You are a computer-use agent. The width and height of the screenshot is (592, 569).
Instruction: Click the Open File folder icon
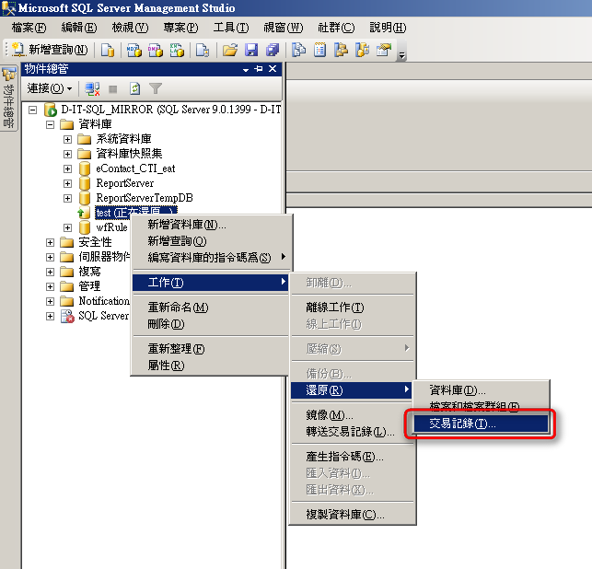230,50
